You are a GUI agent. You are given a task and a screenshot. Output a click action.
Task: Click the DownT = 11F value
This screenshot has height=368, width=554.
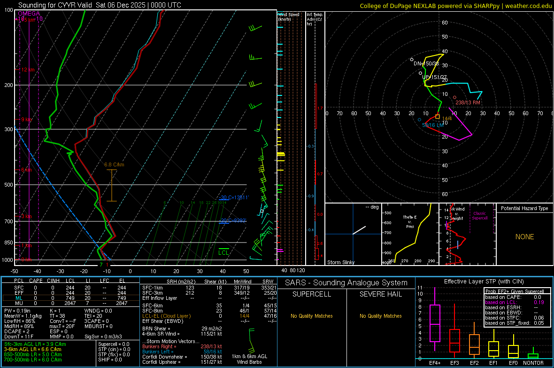click(x=19, y=337)
